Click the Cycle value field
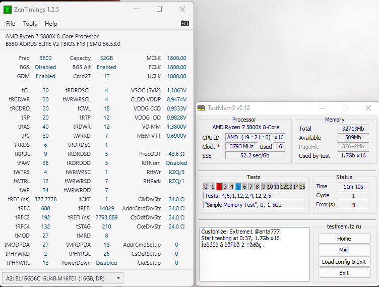This screenshot has width=379, height=287. (353, 196)
